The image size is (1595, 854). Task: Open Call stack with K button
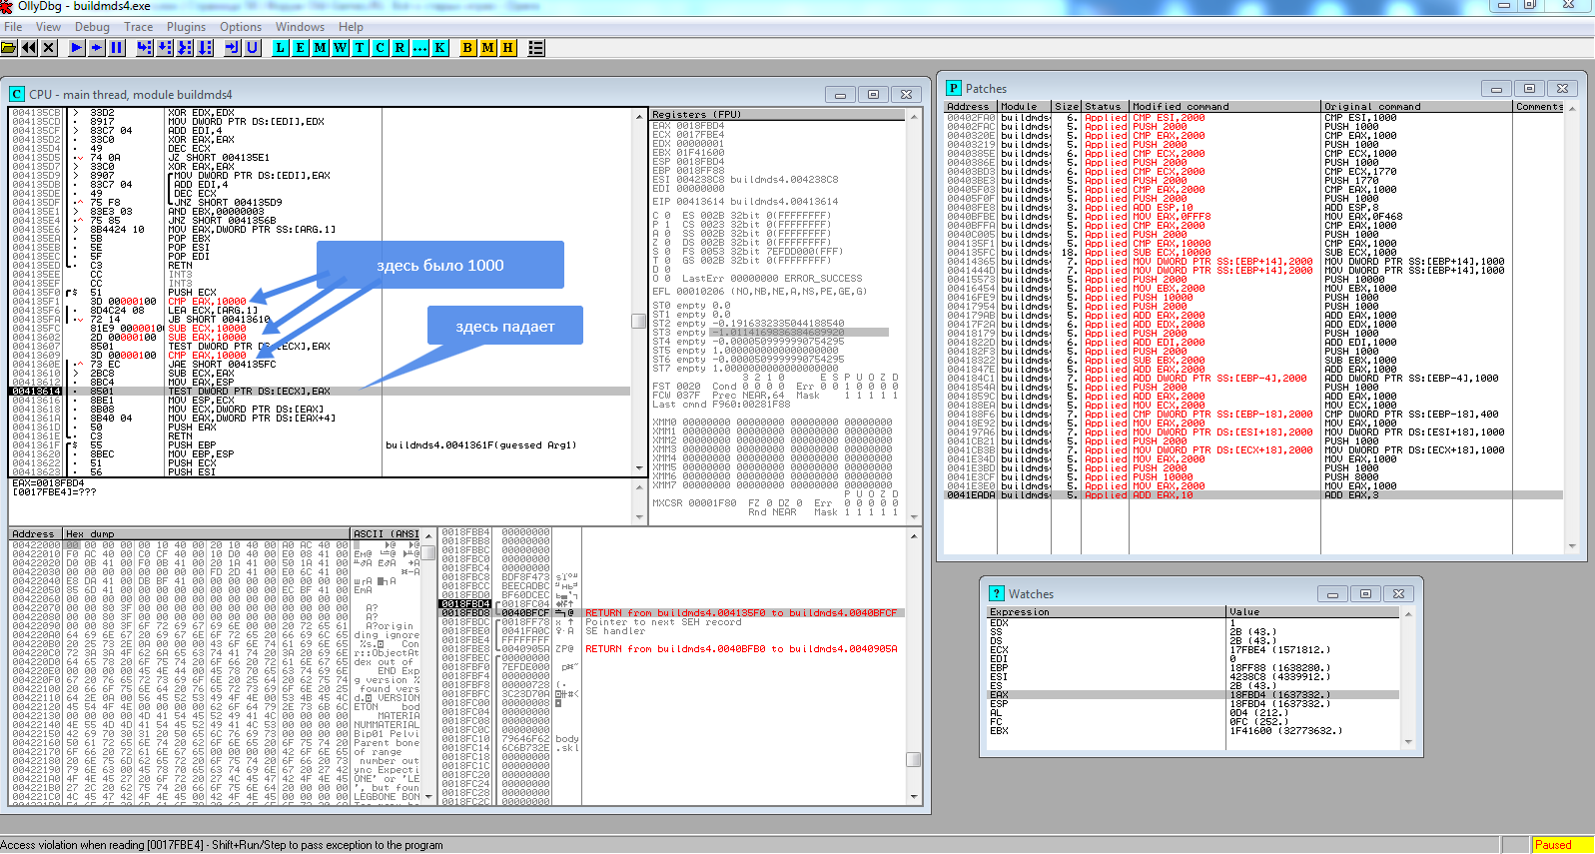tap(439, 48)
